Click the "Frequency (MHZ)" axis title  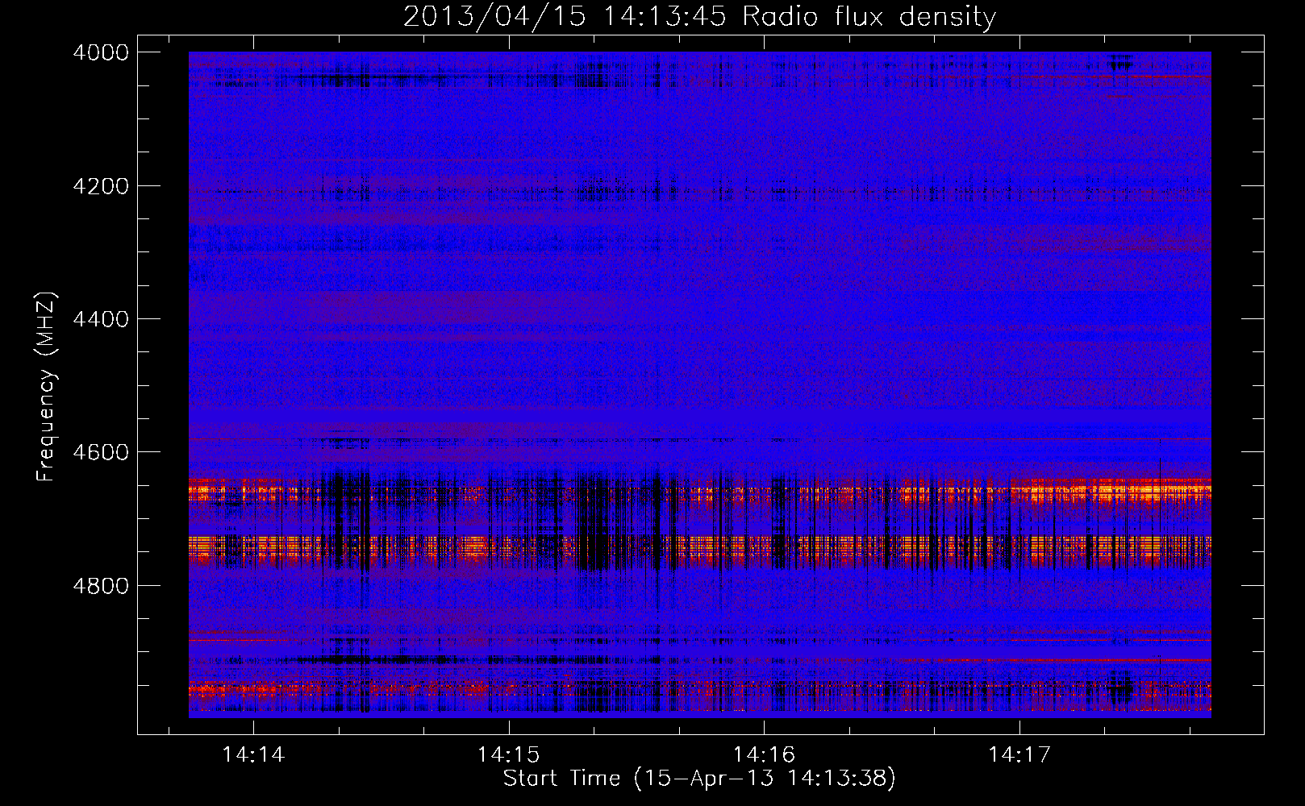coord(47,387)
